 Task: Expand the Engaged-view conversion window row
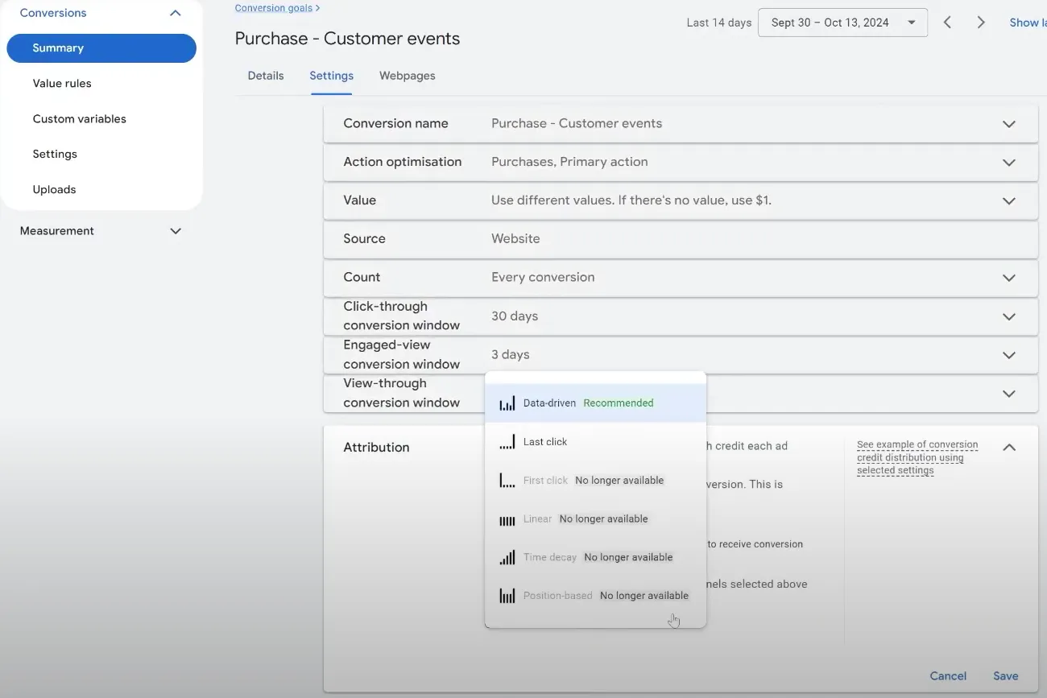(1009, 355)
